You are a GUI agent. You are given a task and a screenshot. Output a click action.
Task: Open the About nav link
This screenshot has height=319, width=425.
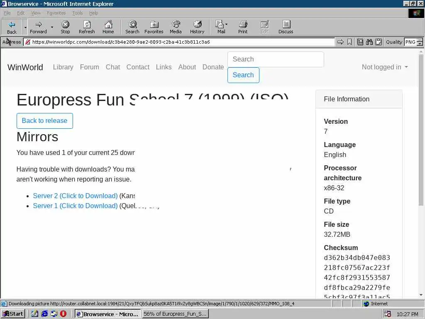tap(187, 67)
